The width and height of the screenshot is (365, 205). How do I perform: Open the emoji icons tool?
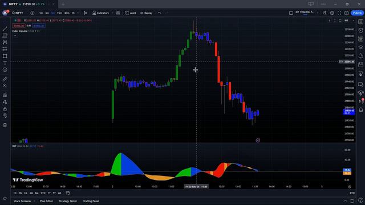[5, 69]
